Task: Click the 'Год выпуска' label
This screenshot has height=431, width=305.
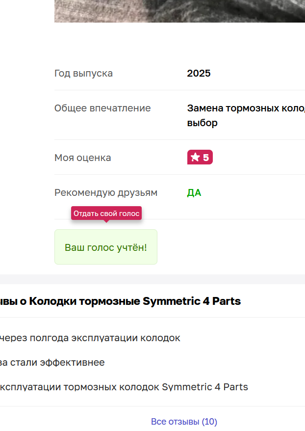Action: [x=83, y=74]
